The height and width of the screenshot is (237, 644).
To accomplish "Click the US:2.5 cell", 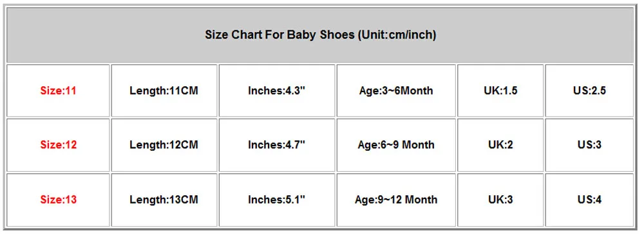I will tap(589, 91).
